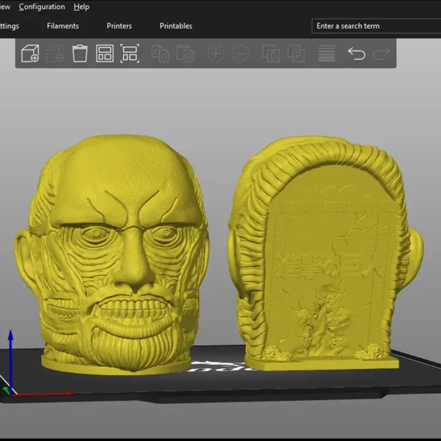The width and height of the screenshot is (441, 441).
Task: Open the Variable layer height tool
Action: (326, 54)
